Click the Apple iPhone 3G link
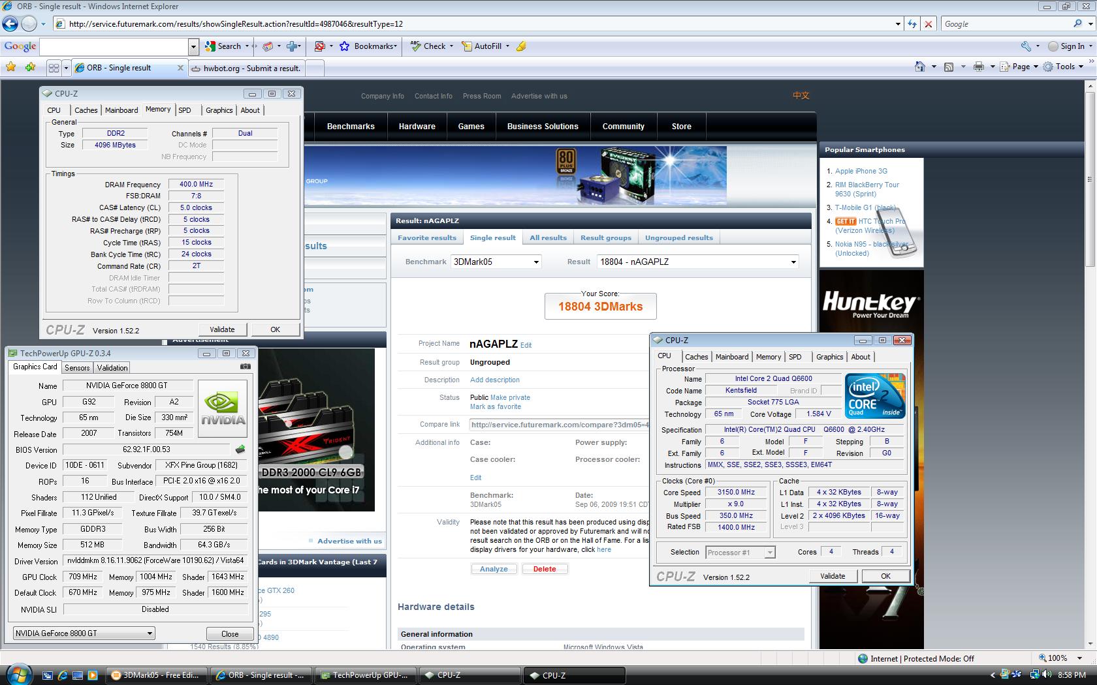1097x685 pixels. (861, 171)
